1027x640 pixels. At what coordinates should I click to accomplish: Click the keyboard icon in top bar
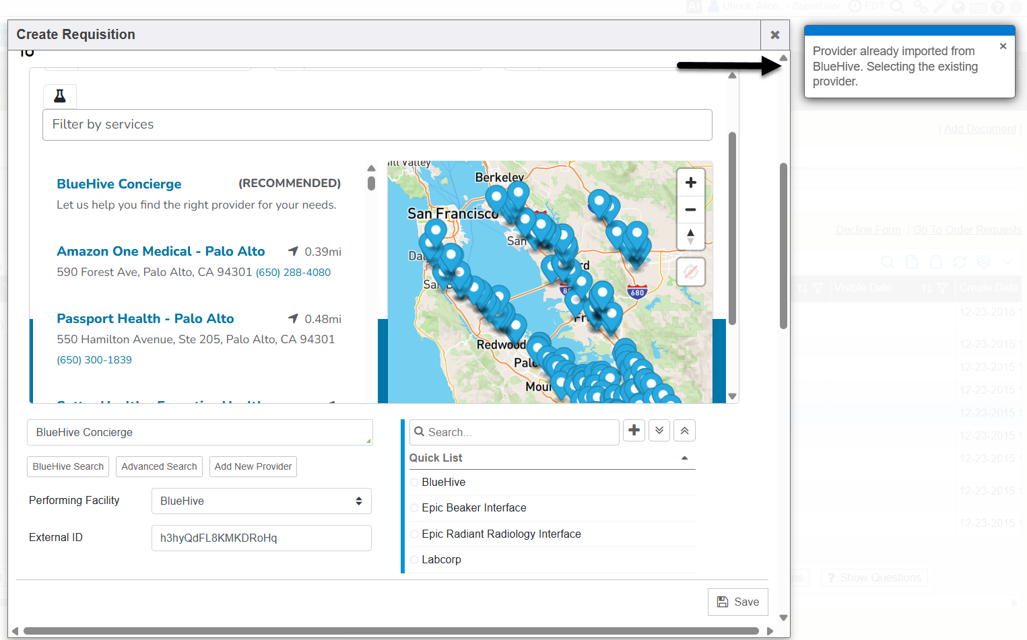(979, 7)
